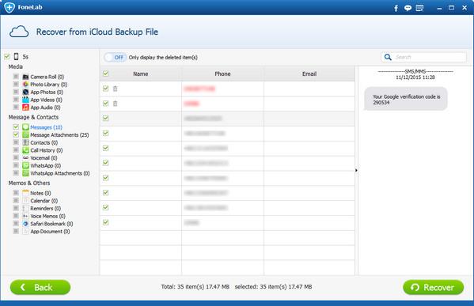Uncheck the Messages category checkbox

click(16, 127)
